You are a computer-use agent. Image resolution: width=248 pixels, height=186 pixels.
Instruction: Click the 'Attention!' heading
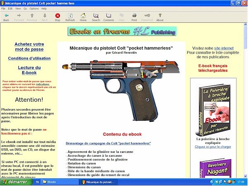click(29, 100)
